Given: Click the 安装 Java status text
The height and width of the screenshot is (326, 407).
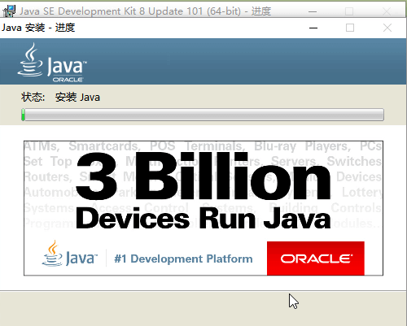Looking at the screenshot, I should point(77,98).
